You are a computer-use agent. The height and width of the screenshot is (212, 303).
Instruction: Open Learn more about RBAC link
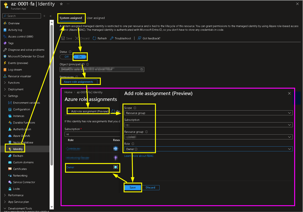click(139, 156)
